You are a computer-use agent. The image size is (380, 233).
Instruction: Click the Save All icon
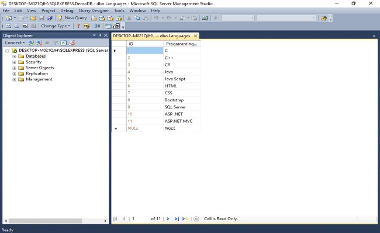50,18
